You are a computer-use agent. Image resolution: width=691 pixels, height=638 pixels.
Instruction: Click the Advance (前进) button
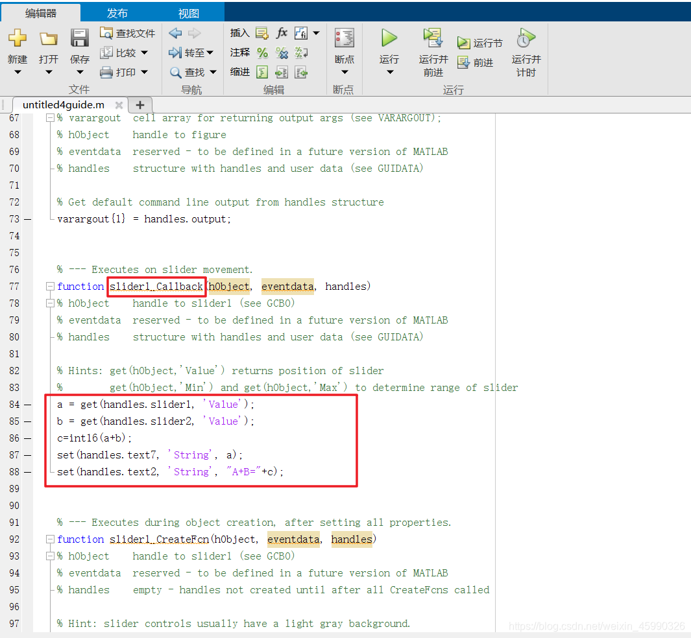point(475,62)
